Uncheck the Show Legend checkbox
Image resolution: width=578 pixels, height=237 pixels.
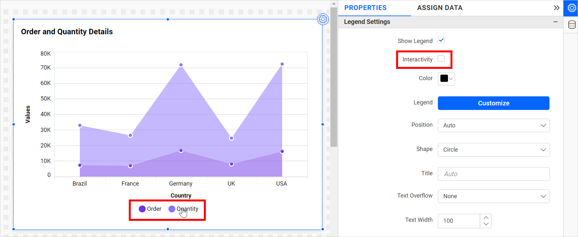[441, 40]
